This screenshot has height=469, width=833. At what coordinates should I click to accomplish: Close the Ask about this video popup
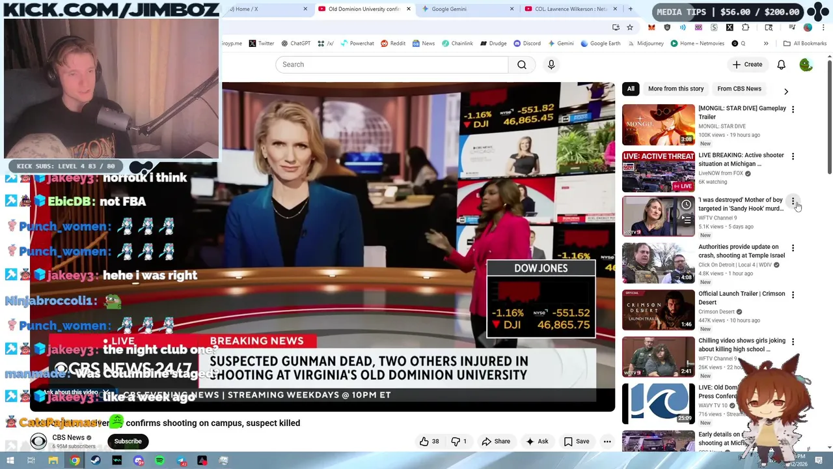pyautogui.click(x=105, y=392)
